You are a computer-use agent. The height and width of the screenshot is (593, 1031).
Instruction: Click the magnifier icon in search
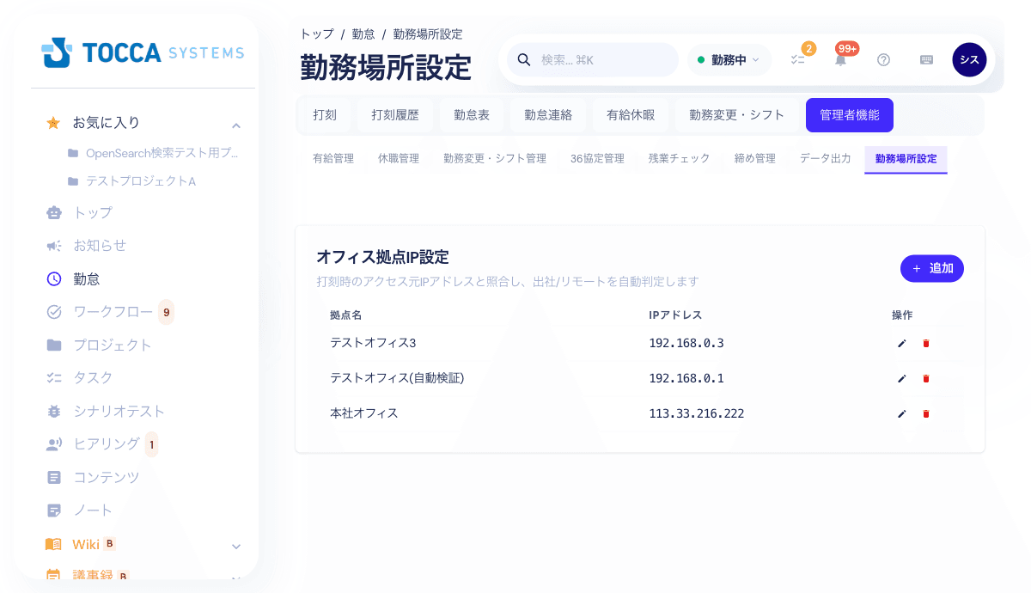pos(523,59)
